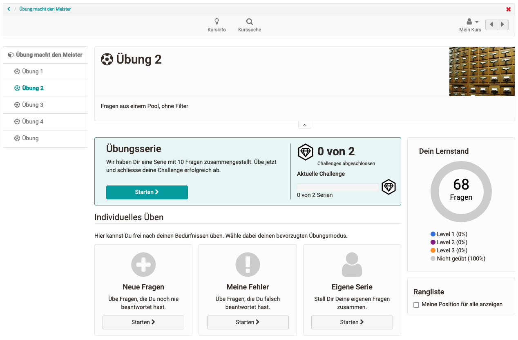This screenshot has height=340, width=518.
Task: Click the exclamation icon for Meine Fehler
Action: tap(248, 265)
